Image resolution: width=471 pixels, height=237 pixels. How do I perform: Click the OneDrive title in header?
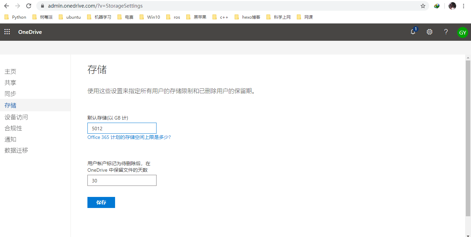click(30, 32)
